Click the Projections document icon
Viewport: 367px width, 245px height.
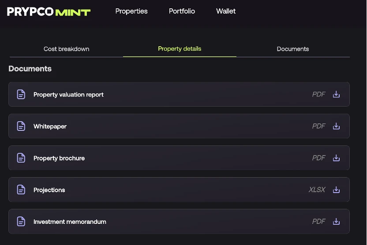pos(21,189)
